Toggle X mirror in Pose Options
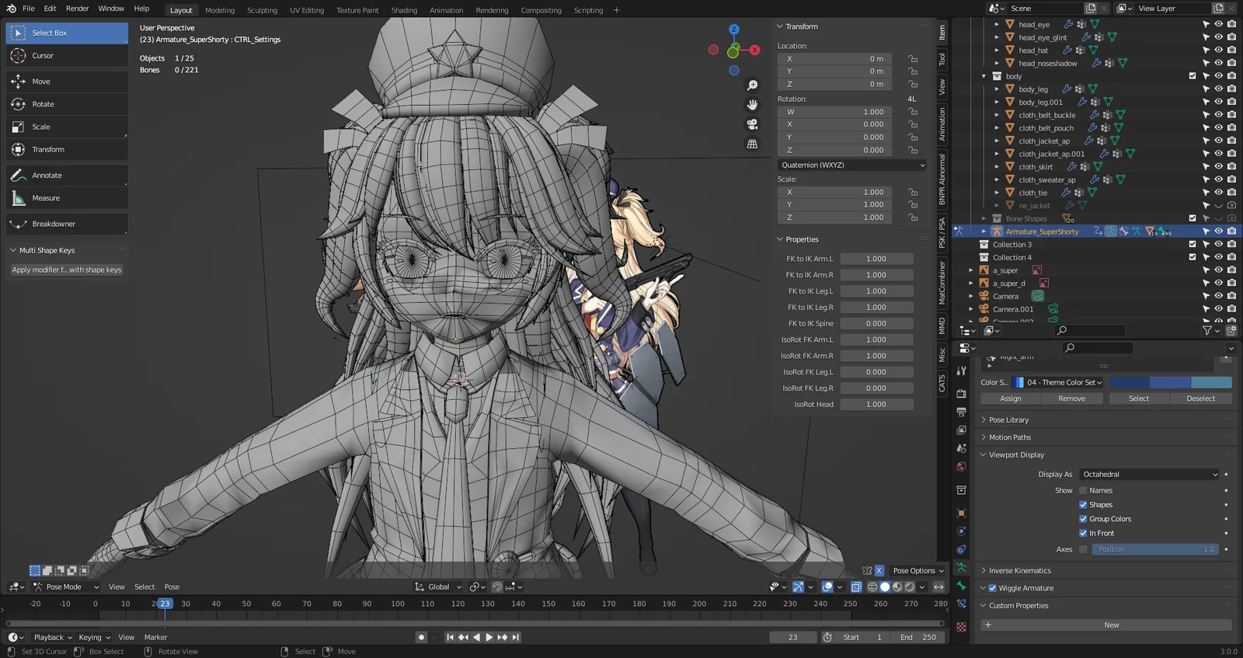Screen dimensions: 1243x658 (879, 570)
